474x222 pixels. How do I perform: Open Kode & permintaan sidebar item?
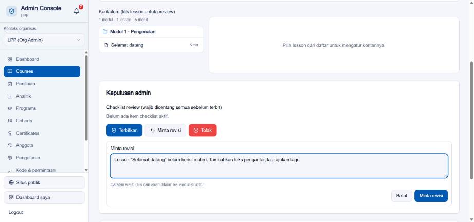click(x=42, y=170)
